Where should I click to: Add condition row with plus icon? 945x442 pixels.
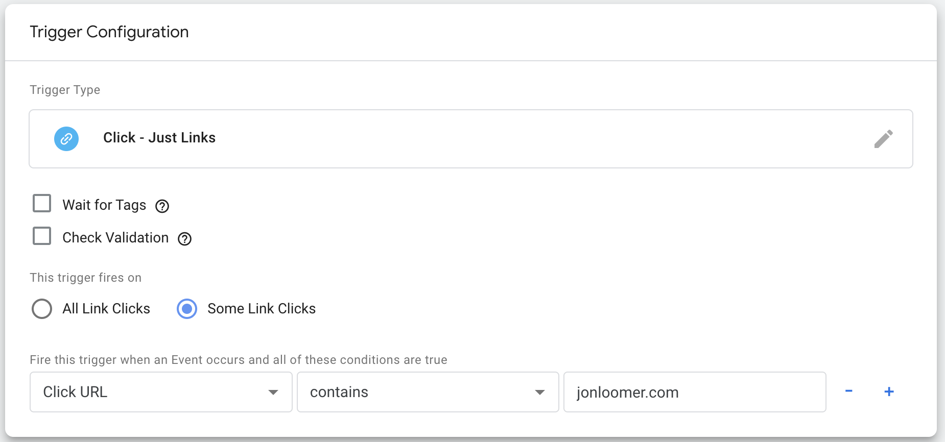tap(889, 391)
